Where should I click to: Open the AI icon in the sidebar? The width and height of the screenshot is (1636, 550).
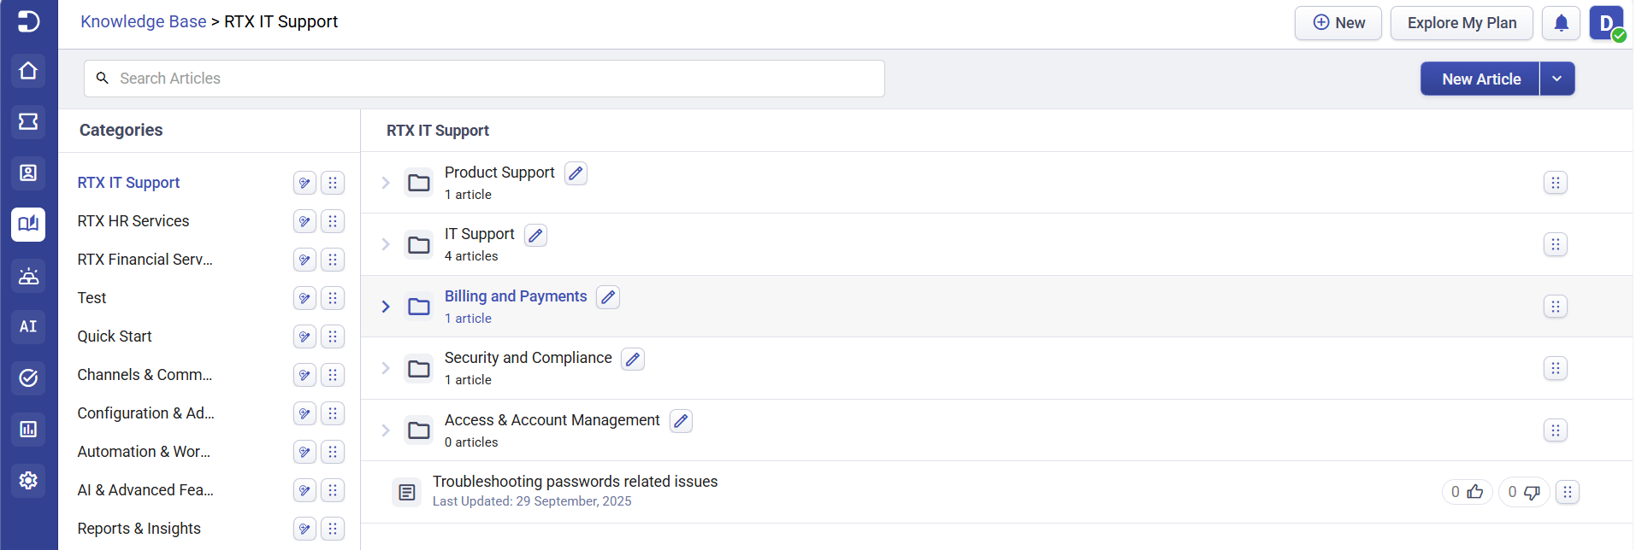[x=28, y=327]
